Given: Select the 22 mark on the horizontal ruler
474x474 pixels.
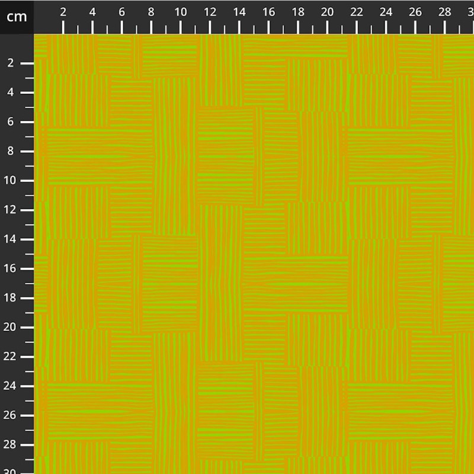Looking at the screenshot, I should pyautogui.click(x=357, y=13).
